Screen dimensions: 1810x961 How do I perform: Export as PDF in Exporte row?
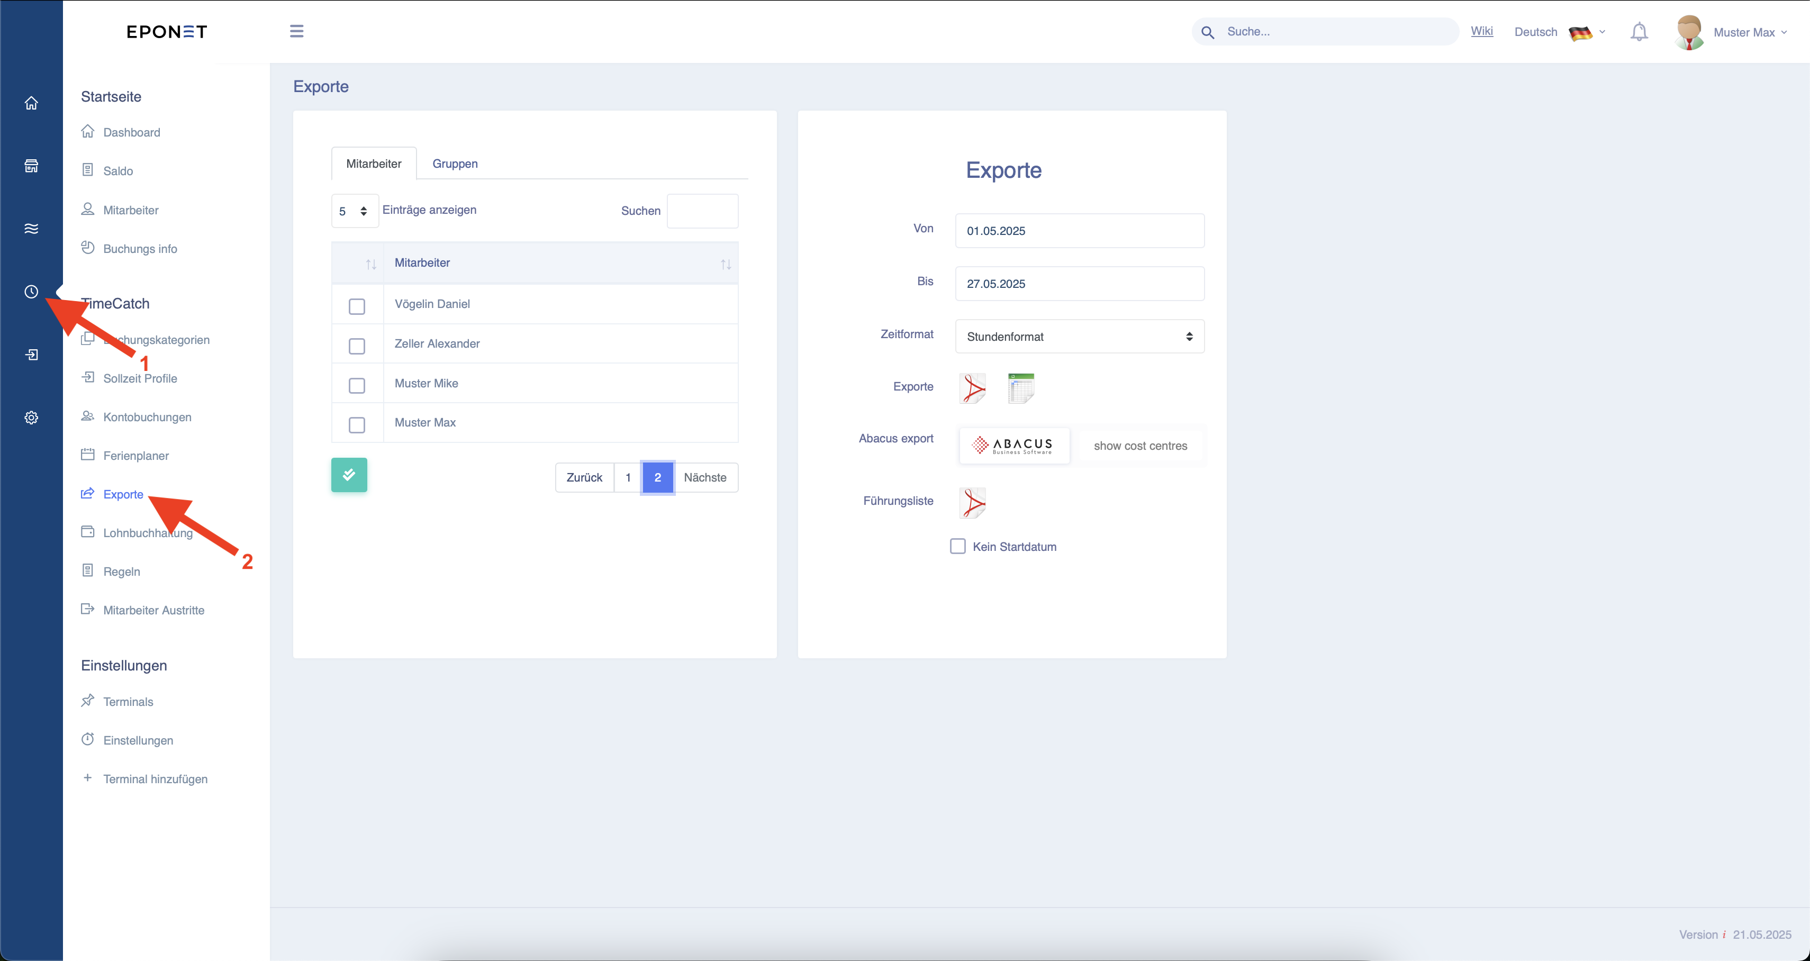(973, 388)
